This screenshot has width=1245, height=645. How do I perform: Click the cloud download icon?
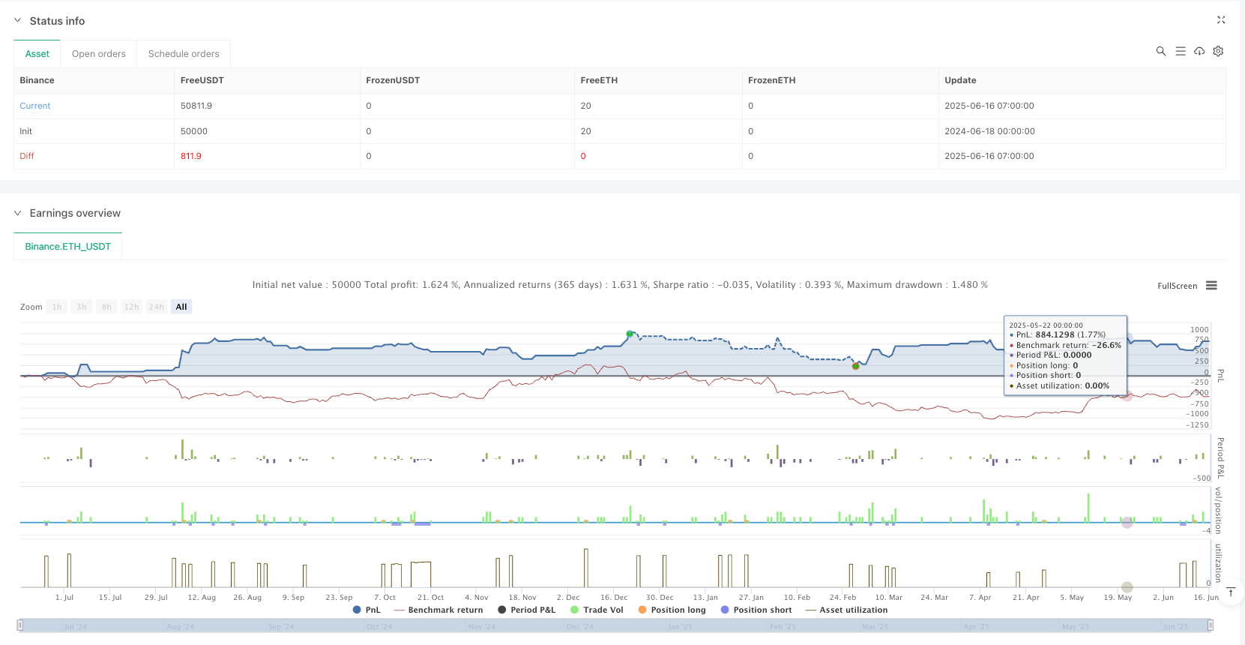point(1199,51)
